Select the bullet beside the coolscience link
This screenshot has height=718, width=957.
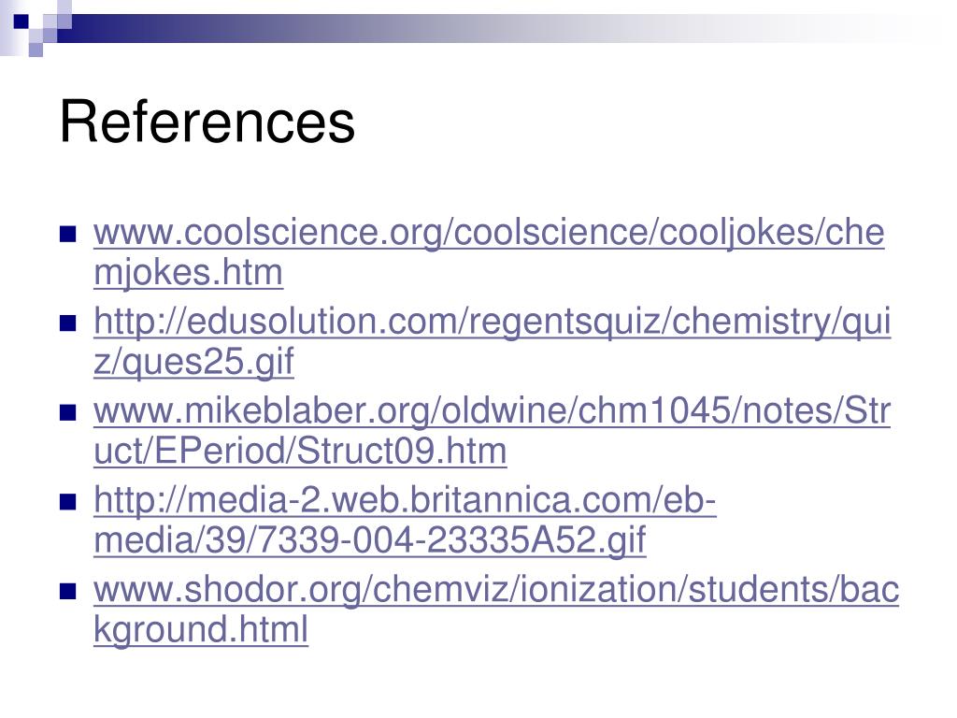(67, 235)
